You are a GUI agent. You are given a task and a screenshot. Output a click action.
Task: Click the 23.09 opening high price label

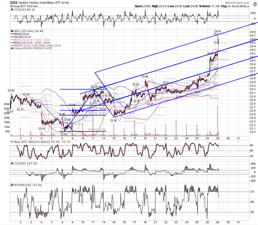(11, 91)
